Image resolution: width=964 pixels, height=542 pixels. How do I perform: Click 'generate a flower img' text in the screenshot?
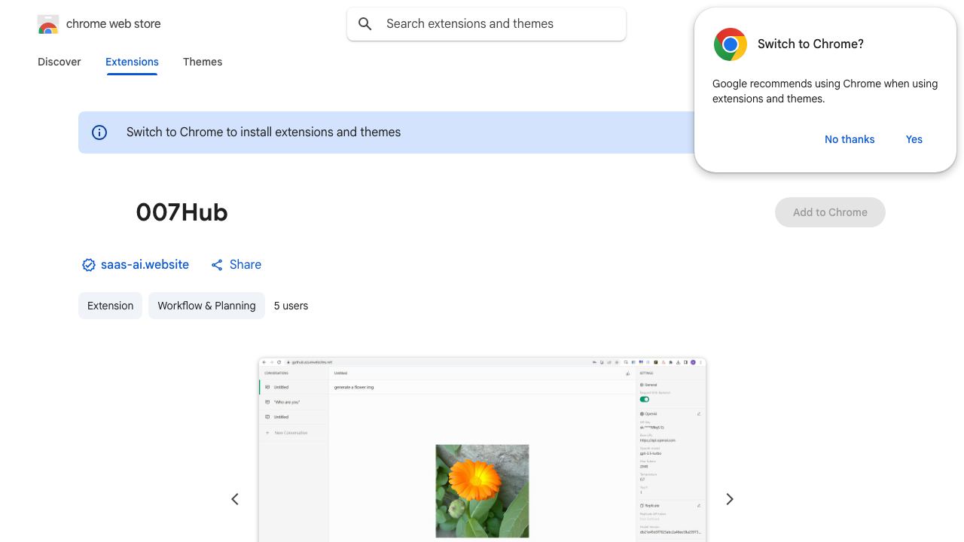pos(354,387)
